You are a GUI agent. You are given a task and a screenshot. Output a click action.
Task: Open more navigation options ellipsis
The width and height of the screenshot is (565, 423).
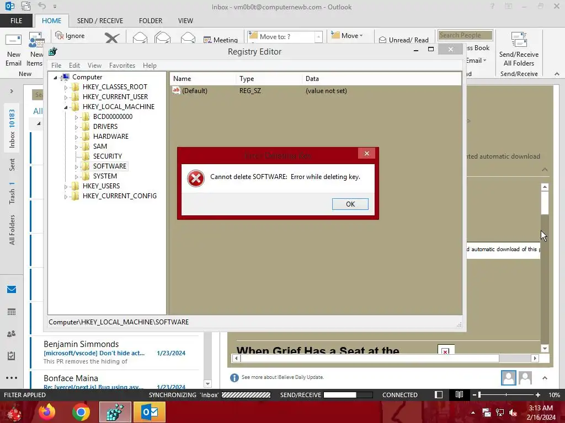pyautogui.click(x=12, y=378)
